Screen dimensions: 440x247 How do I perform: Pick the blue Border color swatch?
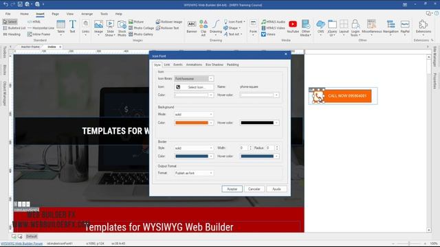coord(191,156)
